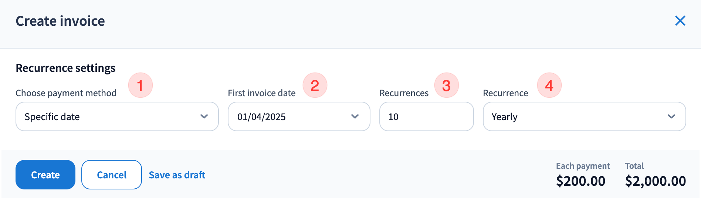Click the 'Recurrence' label above Yearly dropdown
Image resolution: width=701 pixels, height=199 pixels.
click(505, 93)
